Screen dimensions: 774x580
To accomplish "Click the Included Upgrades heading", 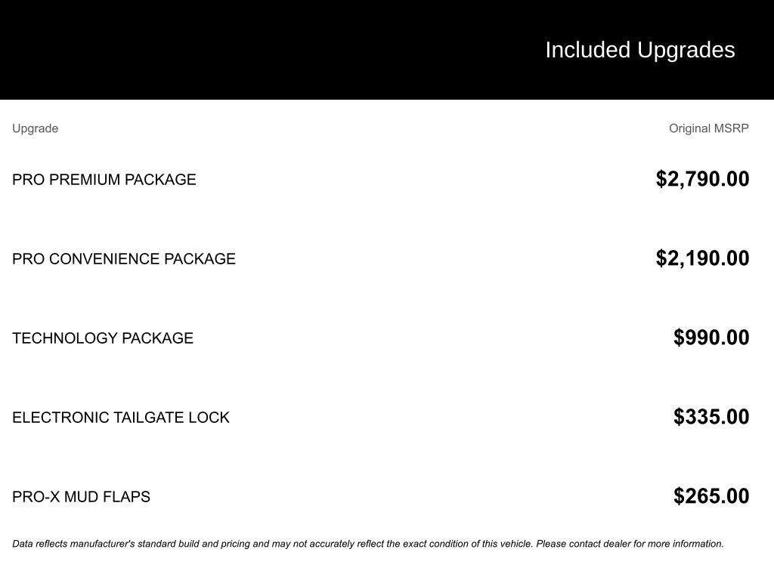I will [x=639, y=50].
